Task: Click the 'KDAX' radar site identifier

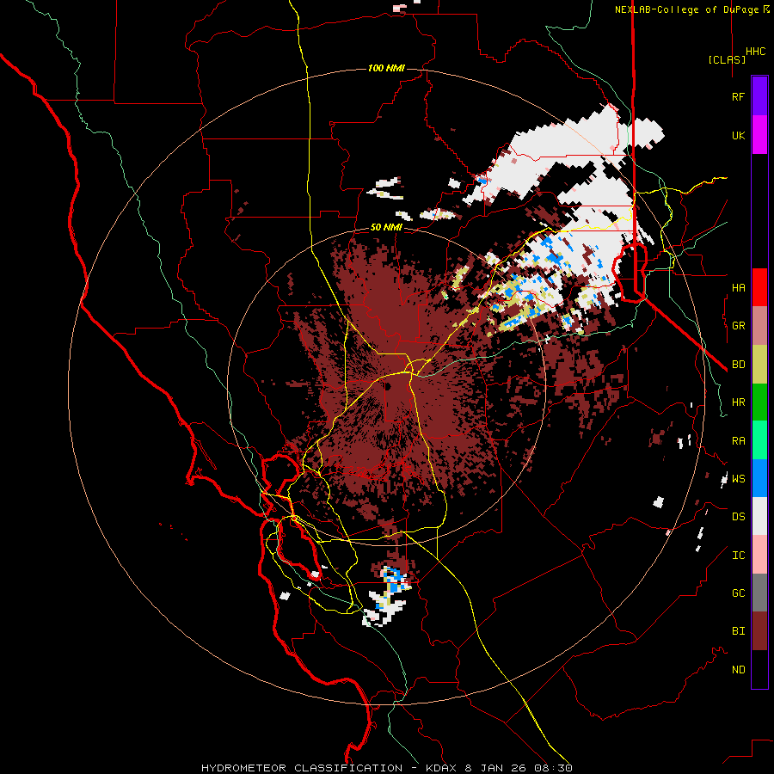Action: pyautogui.click(x=443, y=768)
